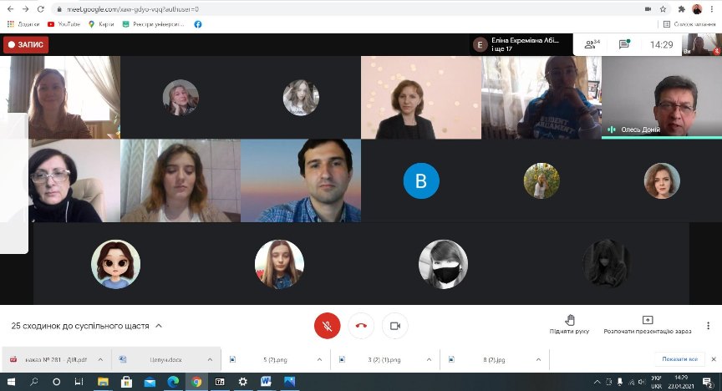Image resolution: width=722 pixels, height=391 pixels.
Task: Open Settings gear from the taskbar
Action: (x=242, y=382)
